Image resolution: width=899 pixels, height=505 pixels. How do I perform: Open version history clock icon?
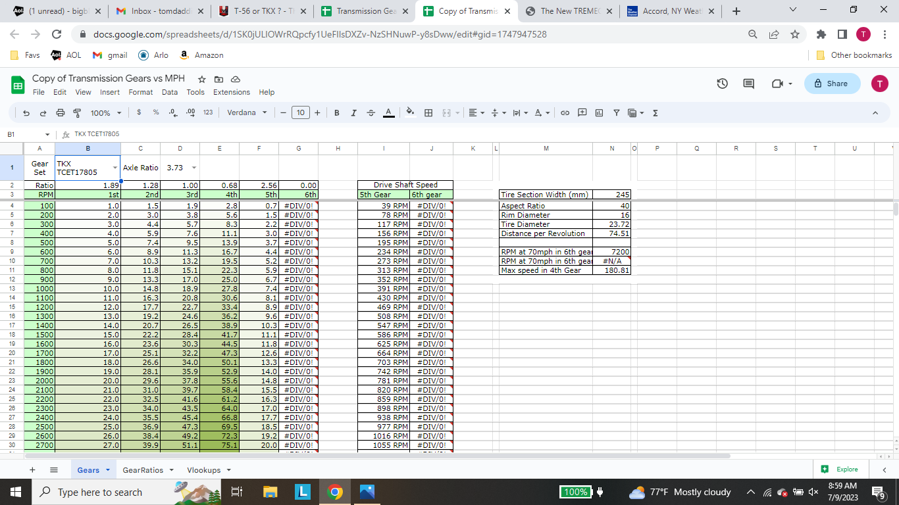coord(722,84)
